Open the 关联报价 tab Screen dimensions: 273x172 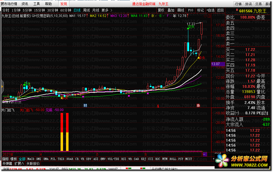point(33,164)
